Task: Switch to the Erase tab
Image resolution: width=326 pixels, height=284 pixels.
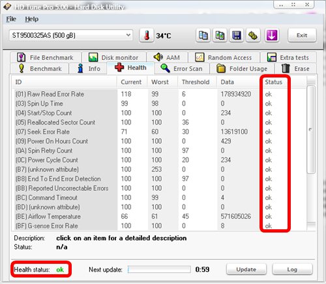Action: pos(295,68)
